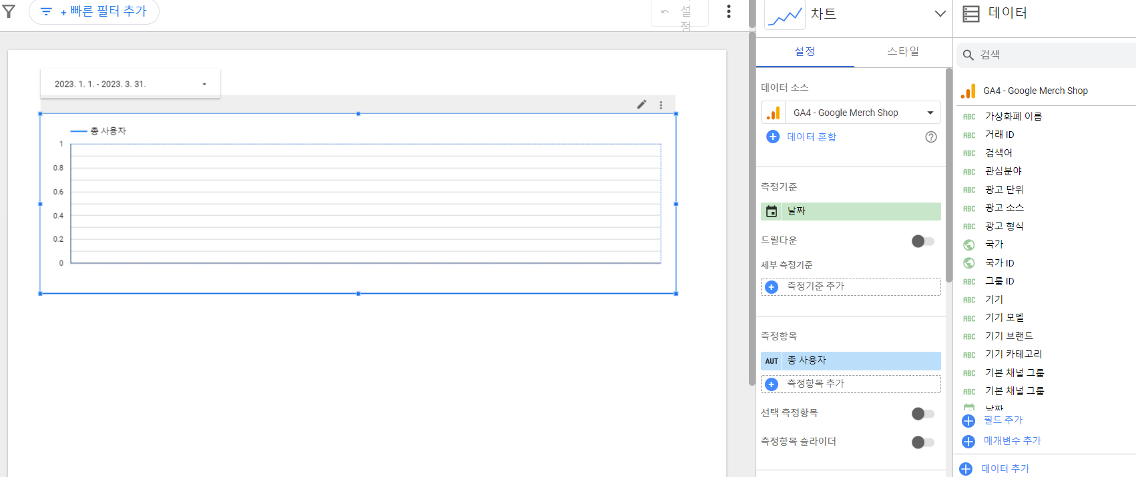Click the report canvas vertical scrollbar

752,209
